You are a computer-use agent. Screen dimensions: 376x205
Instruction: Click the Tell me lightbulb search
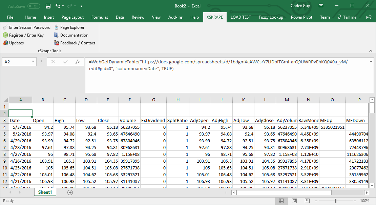pyautogui.click(x=347, y=17)
